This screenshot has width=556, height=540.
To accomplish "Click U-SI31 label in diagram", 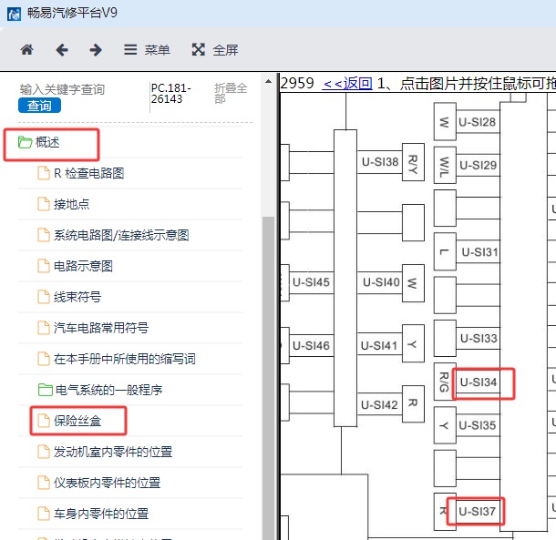I will click(479, 252).
